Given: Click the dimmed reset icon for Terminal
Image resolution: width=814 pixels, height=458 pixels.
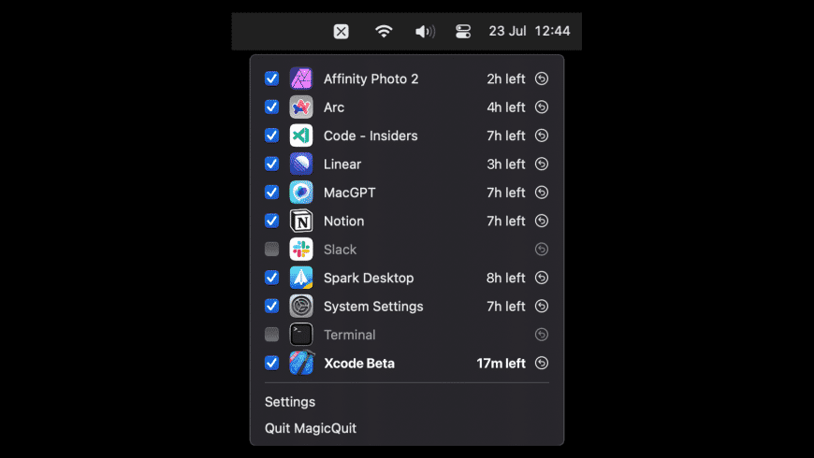Looking at the screenshot, I should pos(542,335).
